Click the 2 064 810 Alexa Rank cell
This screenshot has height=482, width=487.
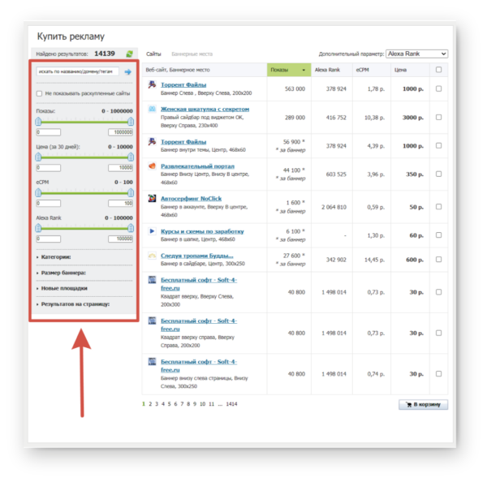pos(334,207)
